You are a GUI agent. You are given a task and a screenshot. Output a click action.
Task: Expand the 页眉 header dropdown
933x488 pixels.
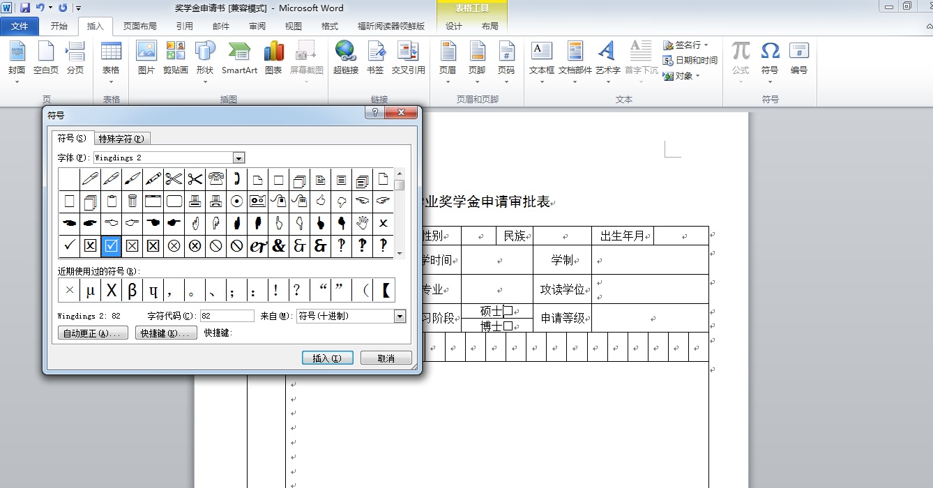tap(448, 82)
